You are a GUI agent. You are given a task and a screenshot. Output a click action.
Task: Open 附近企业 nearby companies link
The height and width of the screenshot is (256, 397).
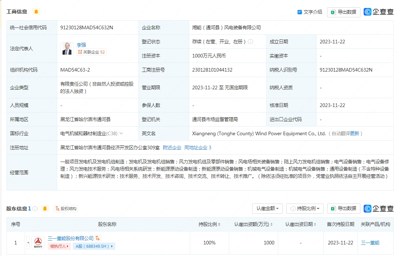[x=172, y=148]
